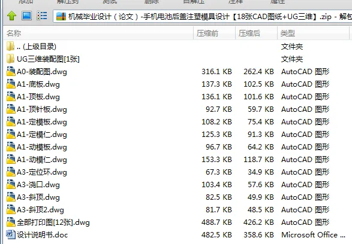352x244 pixels.
Task: Click the 57.6 KB compressed size of A3-浇口
Action: (261, 184)
